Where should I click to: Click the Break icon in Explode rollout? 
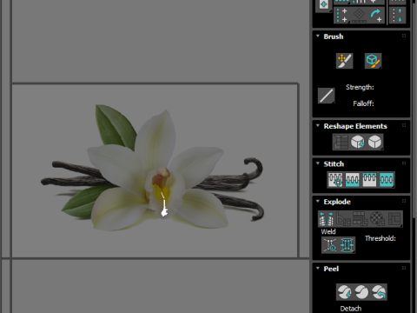click(x=327, y=219)
